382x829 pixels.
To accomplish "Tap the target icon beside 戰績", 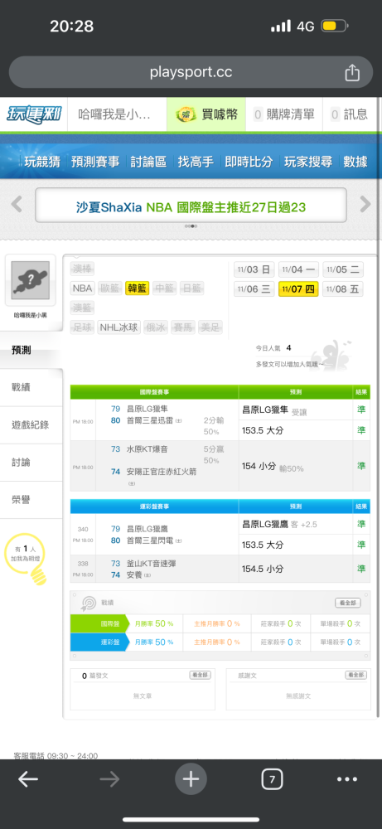I will [x=89, y=603].
